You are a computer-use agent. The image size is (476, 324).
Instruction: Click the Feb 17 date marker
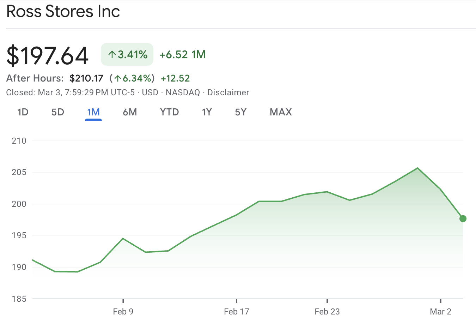click(x=236, y=311)
